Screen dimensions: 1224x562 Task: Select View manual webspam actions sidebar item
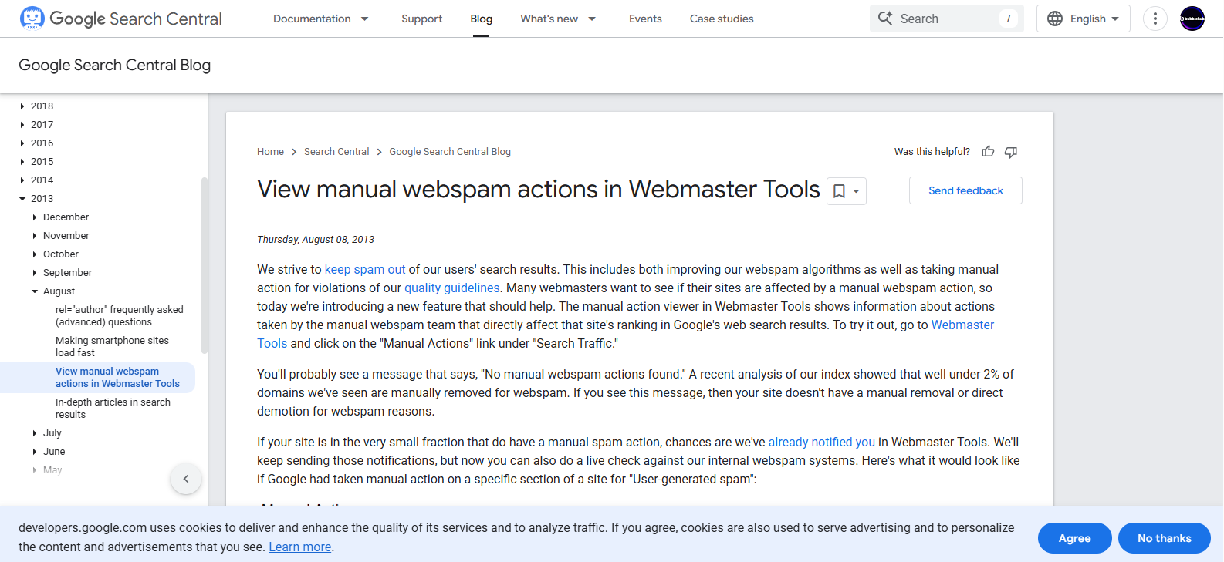117,378
